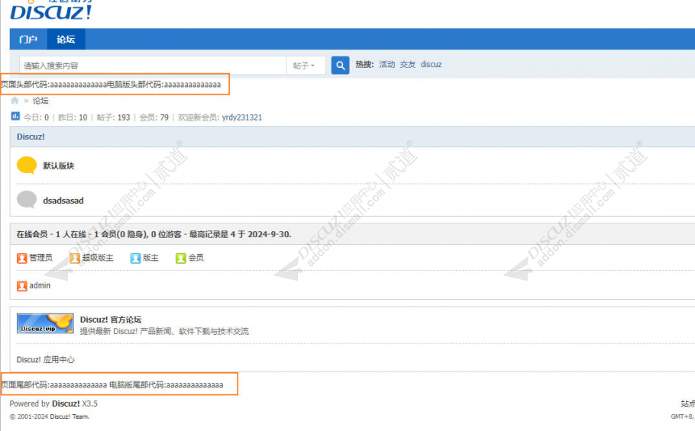Click the 提供最新 Discuz! 产品新闻 description text
The image size is (695, 431).
pyautogui.click(x=164, y=331)
